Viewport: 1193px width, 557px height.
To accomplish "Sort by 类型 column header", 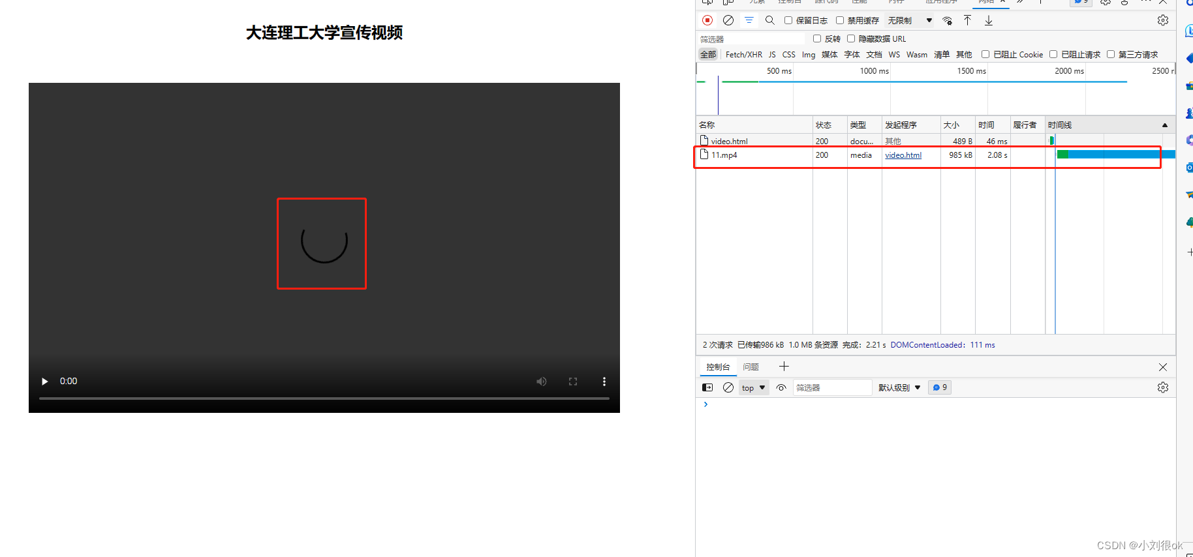I will [x=865, y=125].
